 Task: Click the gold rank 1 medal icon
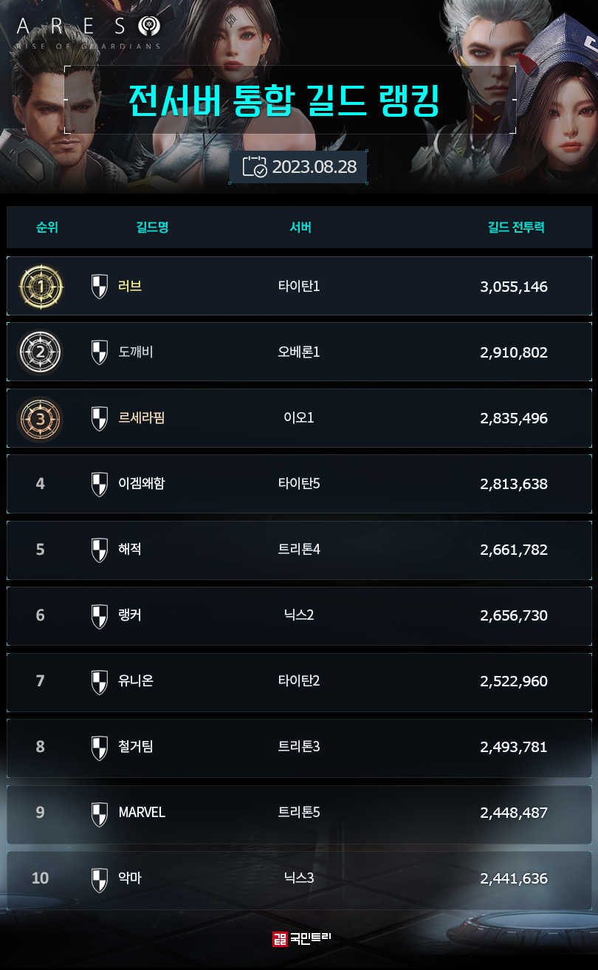(41, 287)
